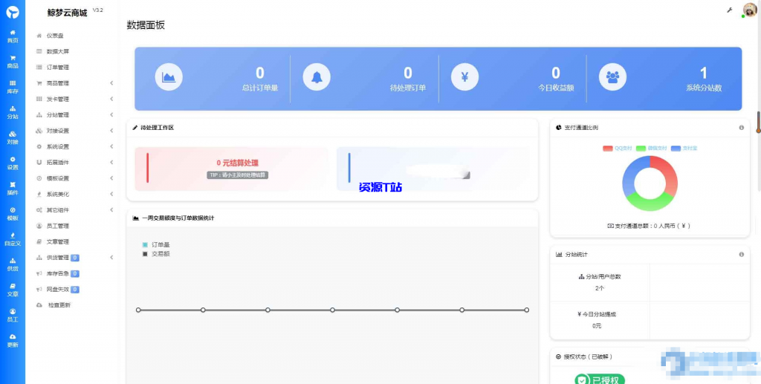This screenshot has width=761, height=384.
Task: Click the 首页 home icon in blue rail
Action: pos(13,36)
